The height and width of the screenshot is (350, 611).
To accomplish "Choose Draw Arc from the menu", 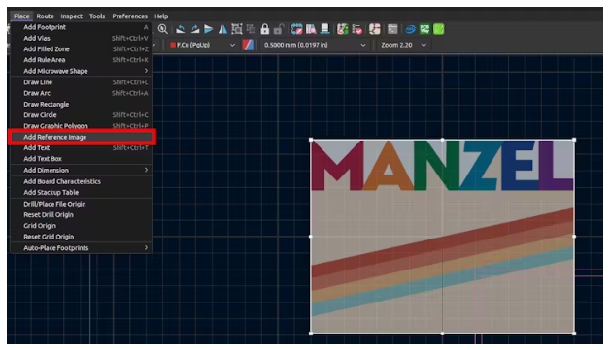I will [81, 93].
